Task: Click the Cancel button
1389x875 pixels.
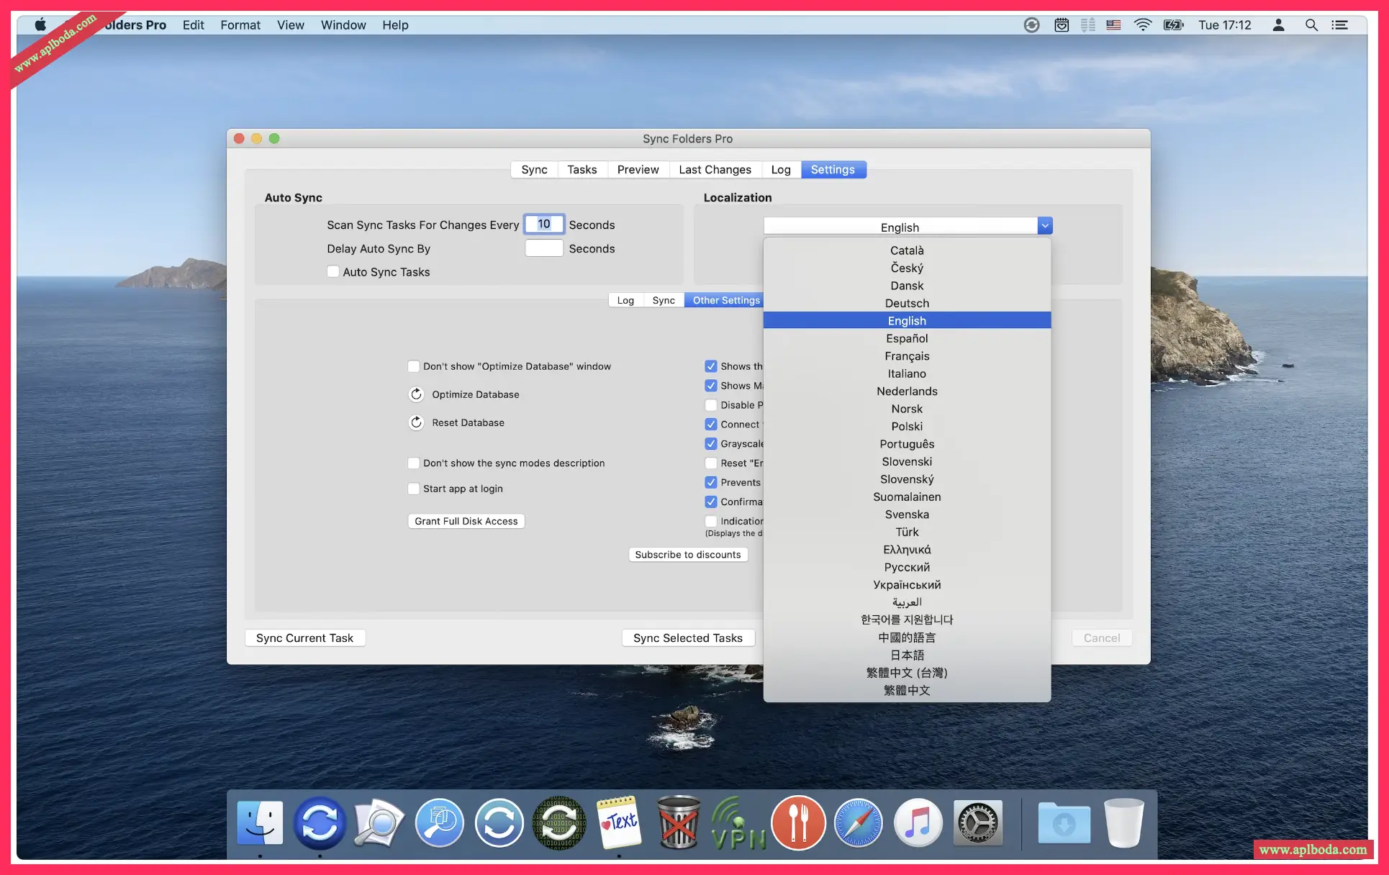Action: pos(1102,638)
